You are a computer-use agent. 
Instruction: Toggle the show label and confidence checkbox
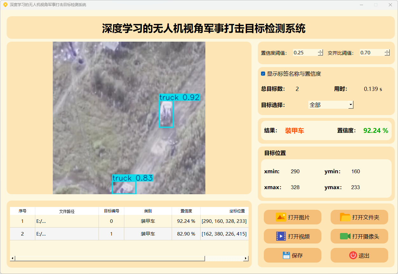(263, 74)
